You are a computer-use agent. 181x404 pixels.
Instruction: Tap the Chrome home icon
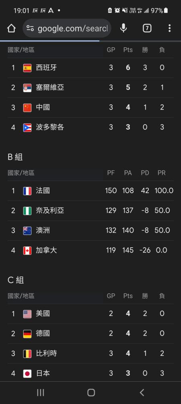[11, 28]
